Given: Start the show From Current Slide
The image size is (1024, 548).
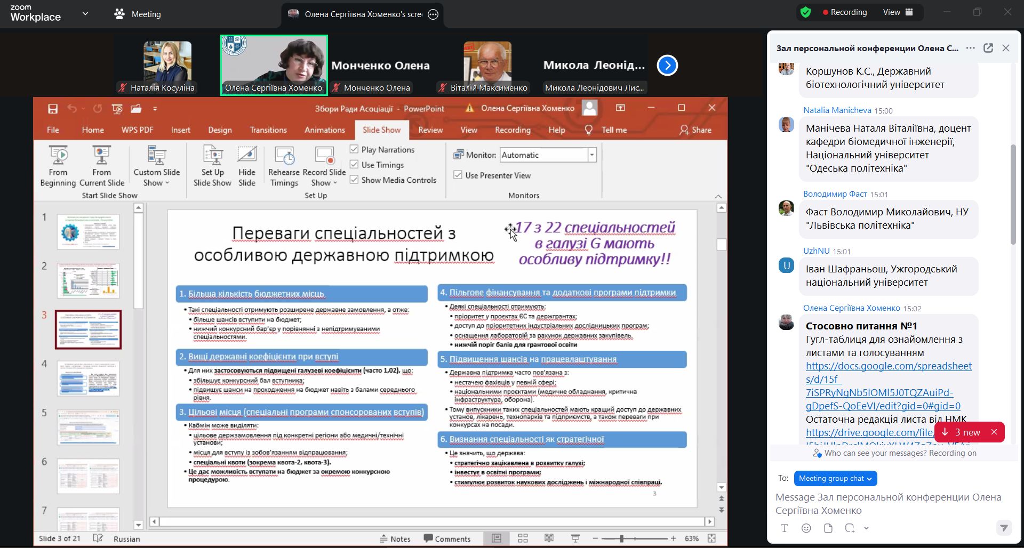Looking at the screenshot, I should (101, 156).
